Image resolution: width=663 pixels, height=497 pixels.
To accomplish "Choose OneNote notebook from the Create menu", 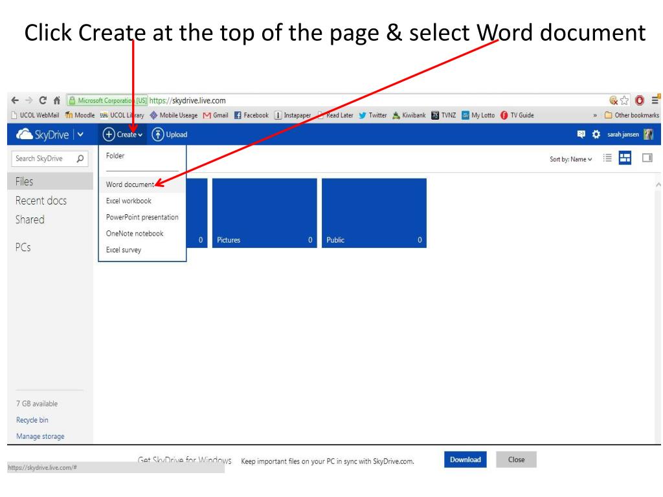I will (142, 234).
